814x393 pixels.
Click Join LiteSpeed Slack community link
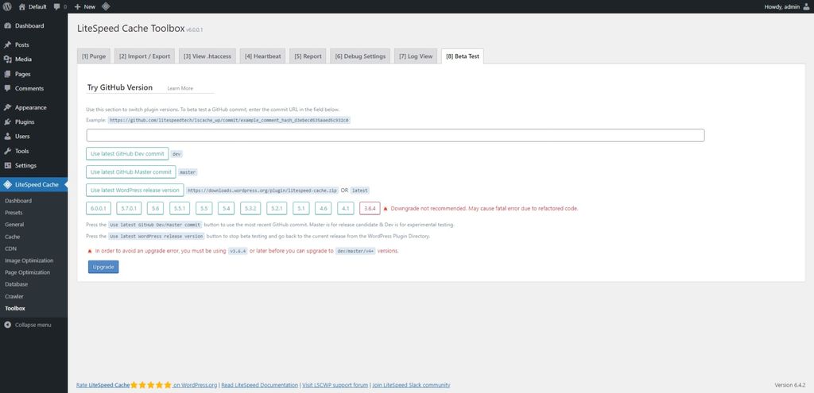[x=411, y=385]
